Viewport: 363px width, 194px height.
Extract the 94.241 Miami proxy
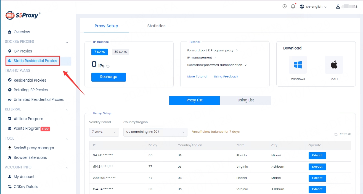[317, 156]
